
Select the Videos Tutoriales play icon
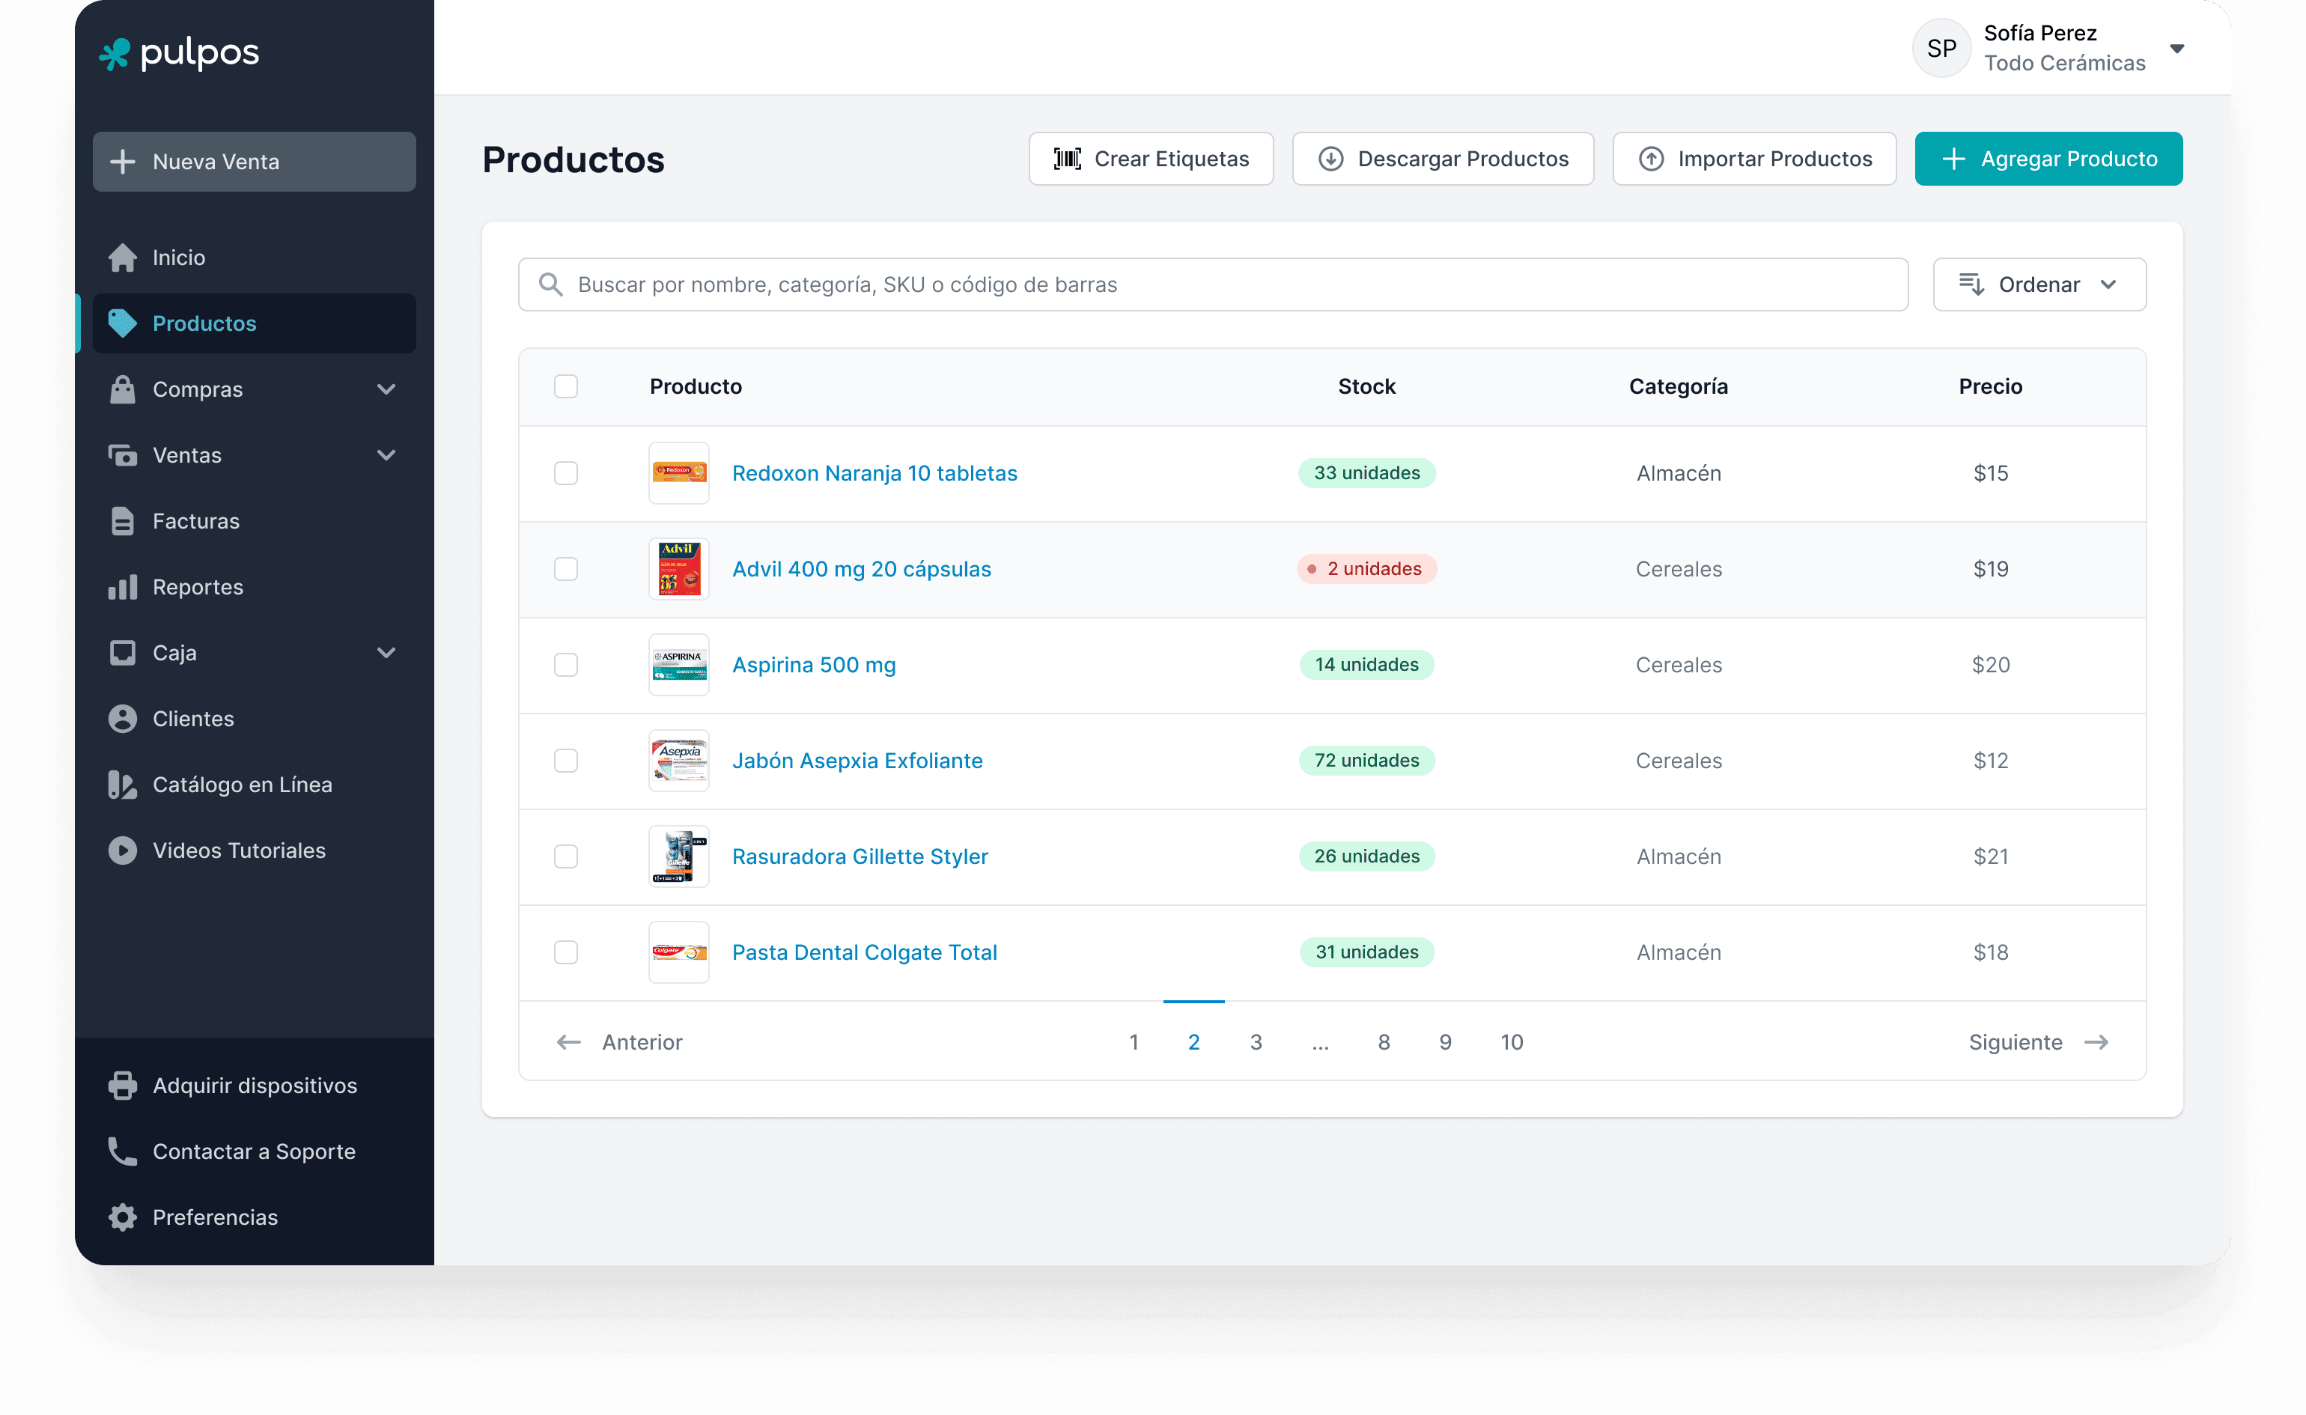pyautogui.click(x=123, y=850)
